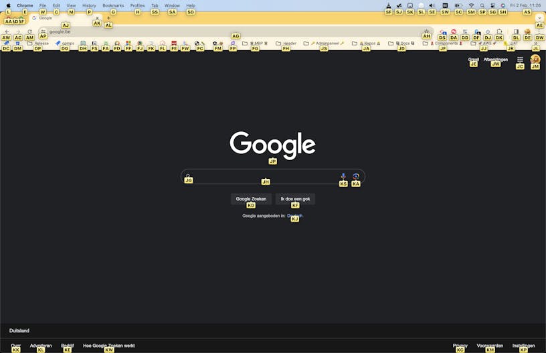The width and height of the screenshot is (546, 353).
Task: Show hidden bookmarks with the overflow chevron
Action: [x=536, y=44]
